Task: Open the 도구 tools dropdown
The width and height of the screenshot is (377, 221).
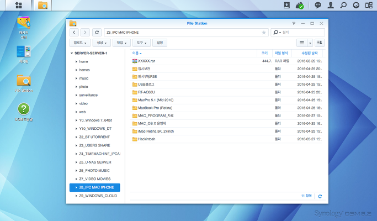Action: [x=142, y=43]
